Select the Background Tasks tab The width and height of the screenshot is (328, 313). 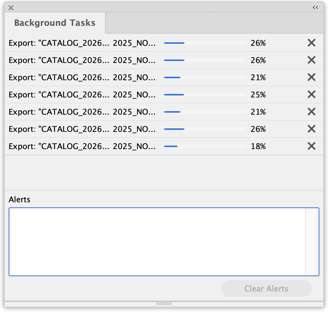(x=55, y=23)
